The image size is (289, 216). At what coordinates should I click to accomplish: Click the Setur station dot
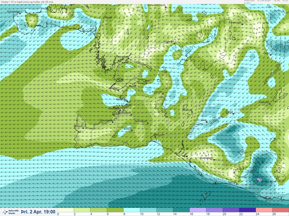(271, 55)
